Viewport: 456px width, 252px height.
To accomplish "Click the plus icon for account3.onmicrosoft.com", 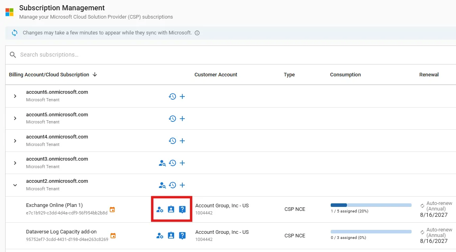I will pyautogui.click(x=182, y=163).
